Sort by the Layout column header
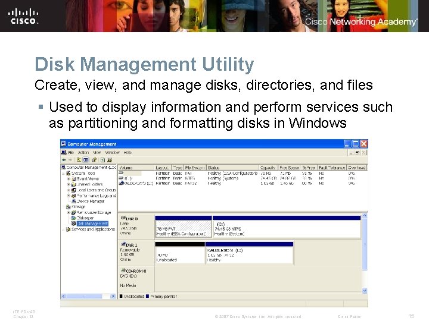 coord(163,168)
